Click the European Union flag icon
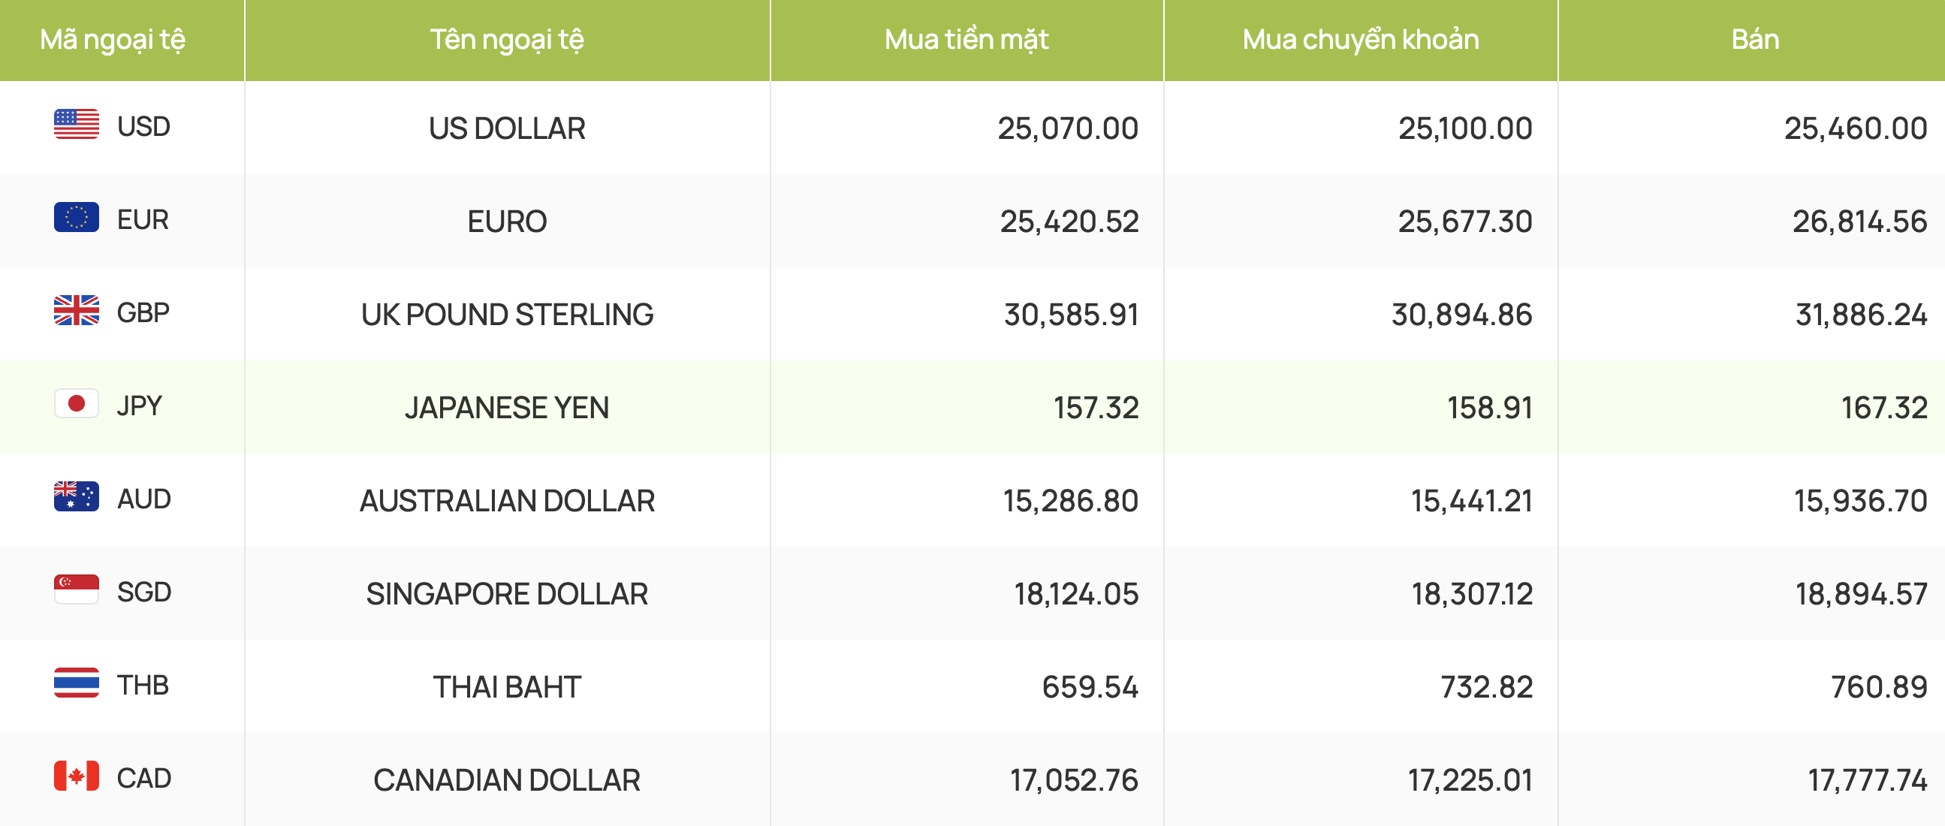1945x826 pixels. [x=77, y=218]
